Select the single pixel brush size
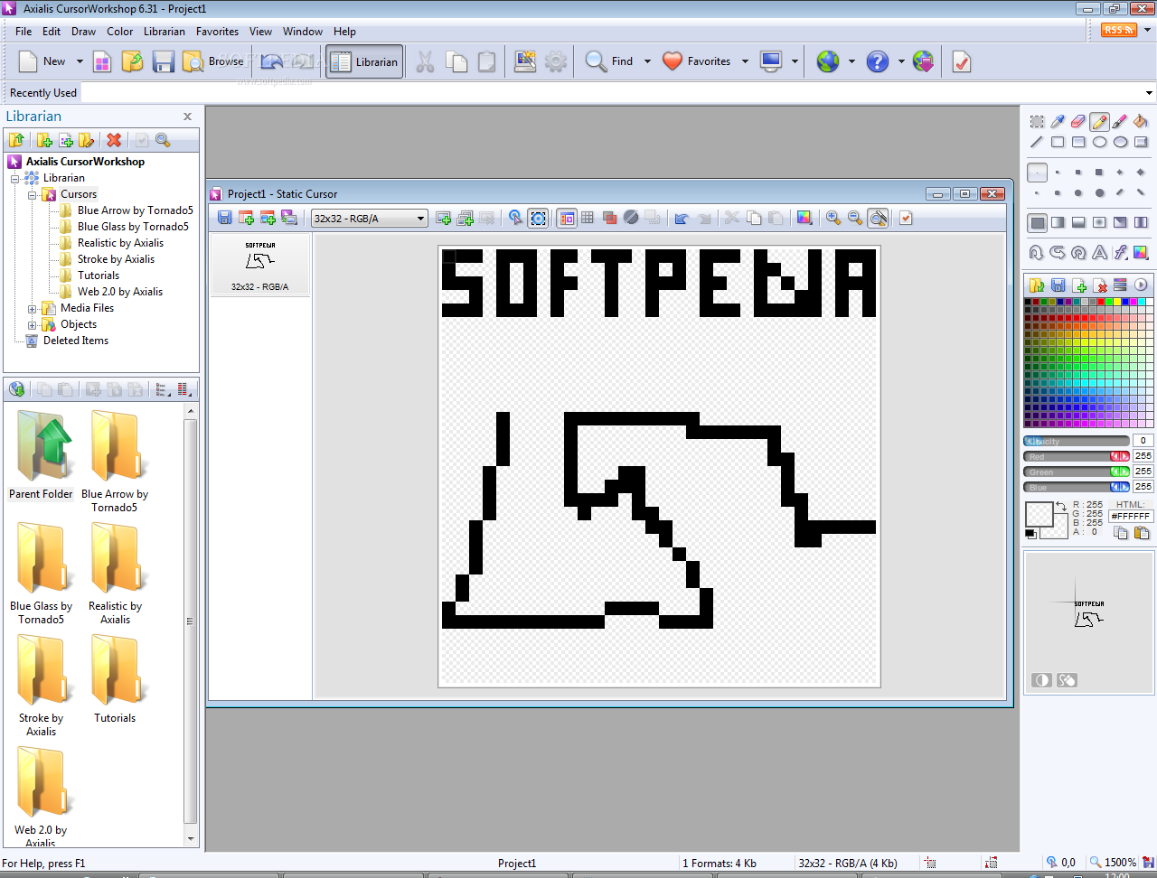1157x878 pixels. pyautogui.click(x=1037, y=172)
